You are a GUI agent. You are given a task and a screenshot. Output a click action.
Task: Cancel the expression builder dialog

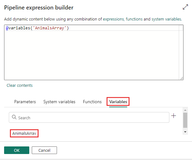point(44,150)
